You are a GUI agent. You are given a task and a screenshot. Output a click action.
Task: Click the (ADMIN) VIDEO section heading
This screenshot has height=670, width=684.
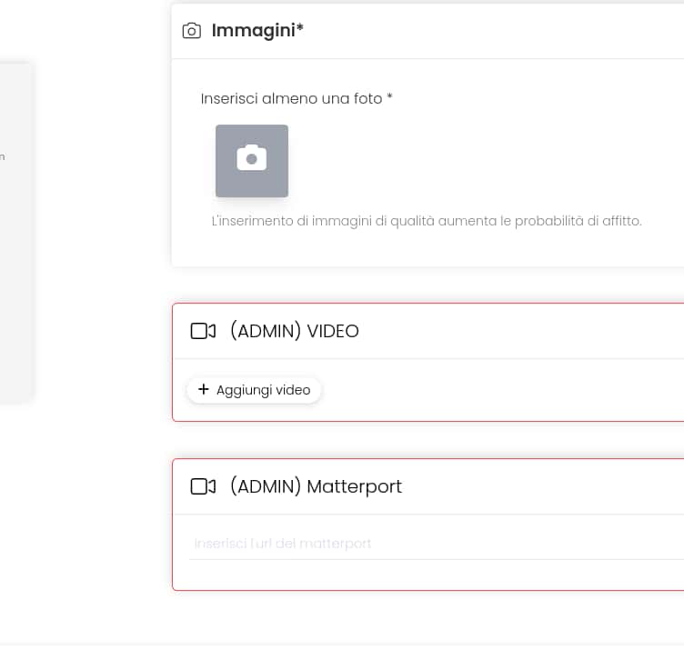[294, 331]
